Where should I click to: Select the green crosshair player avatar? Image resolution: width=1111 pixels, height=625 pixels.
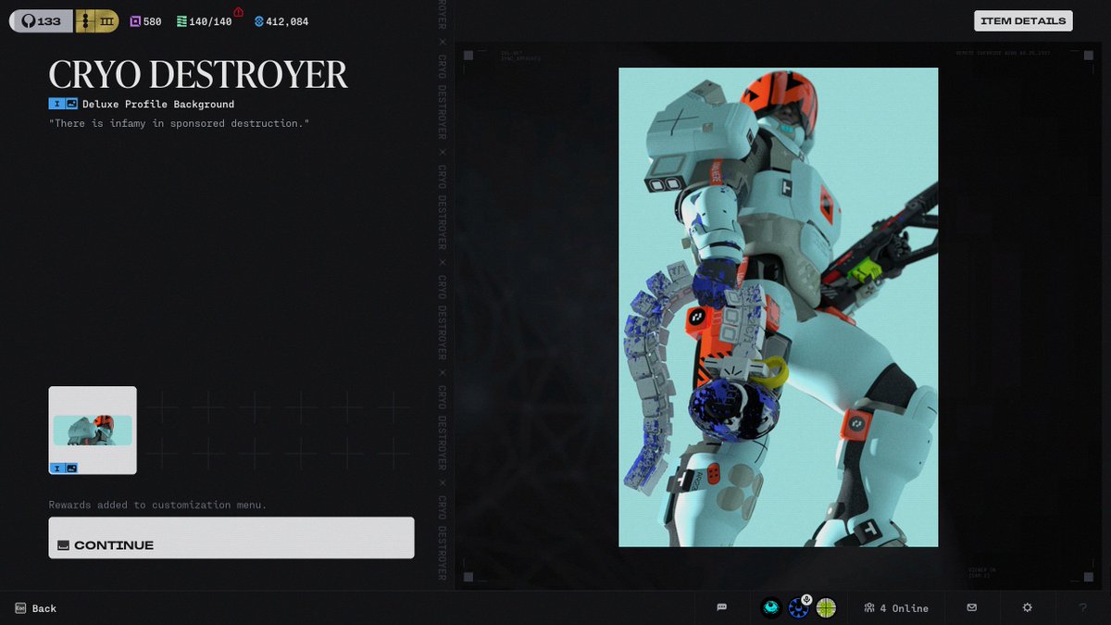click(x=826, y=607)
